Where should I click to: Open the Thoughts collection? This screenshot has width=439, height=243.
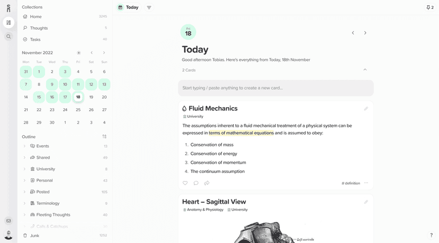click(39, 28)
